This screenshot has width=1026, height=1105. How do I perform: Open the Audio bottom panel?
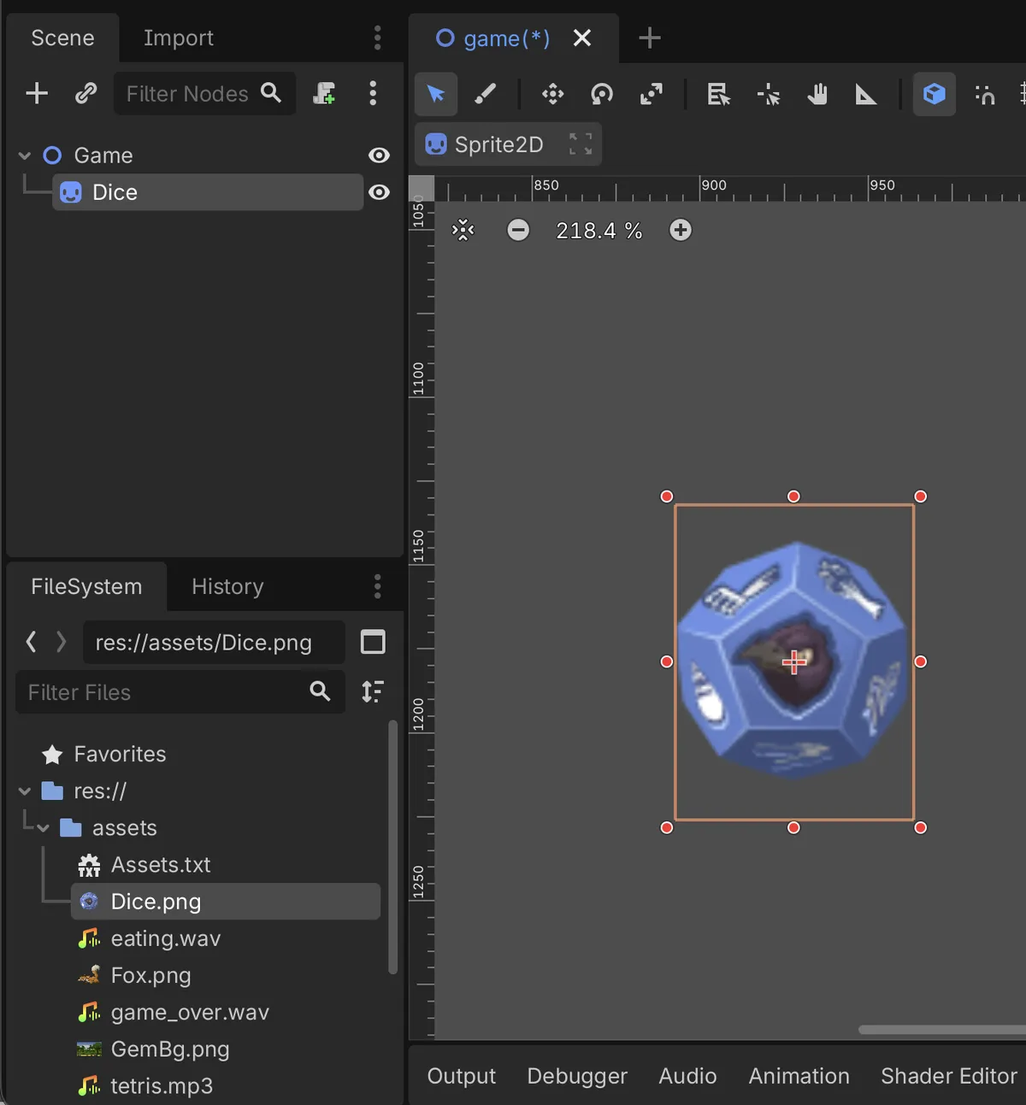click(687, 1076)
